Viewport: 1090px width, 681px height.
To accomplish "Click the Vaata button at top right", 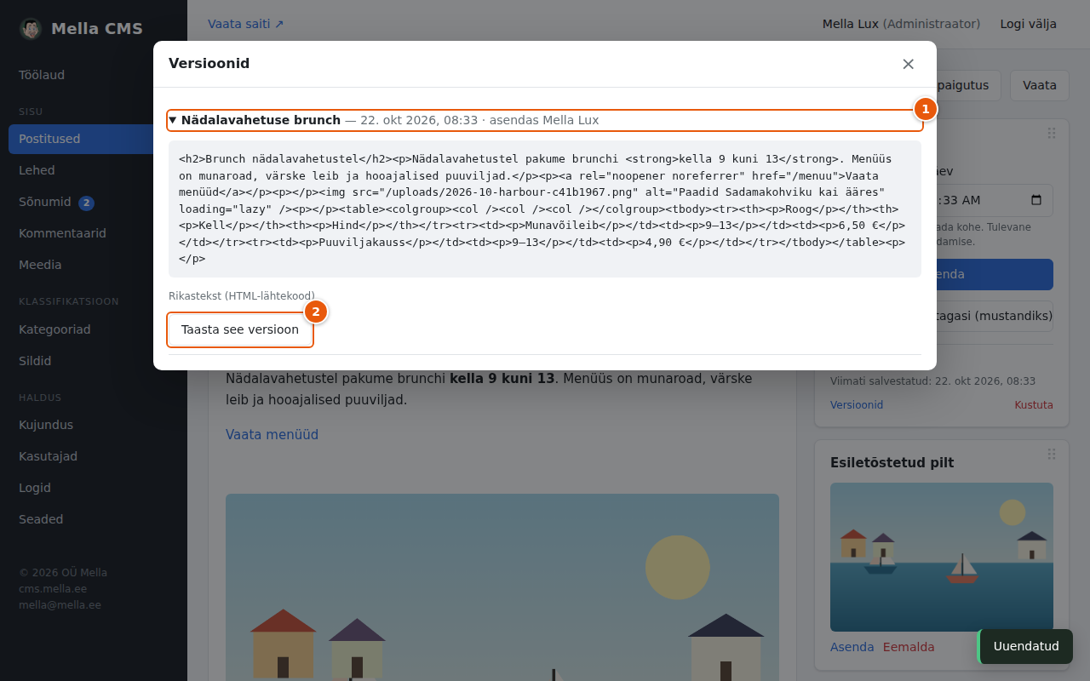I will click(x=1040, y=85).
